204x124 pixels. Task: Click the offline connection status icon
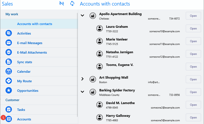[61, 4]
